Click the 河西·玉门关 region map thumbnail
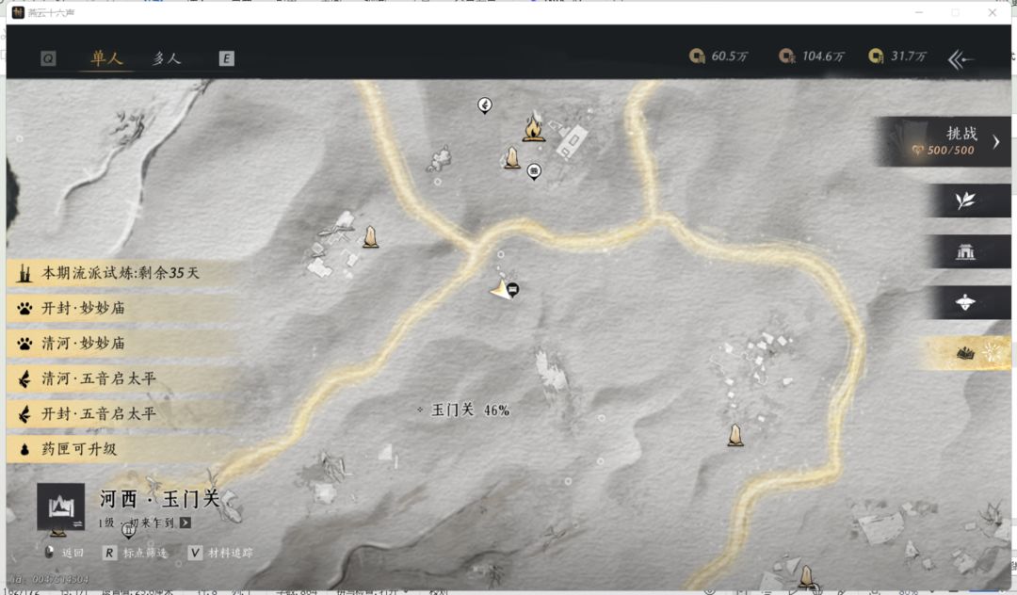This screenshot has width=1017, height=595. click(x=61, y=507)
